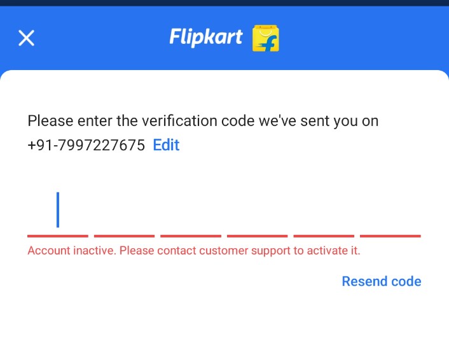The height and width of the screenshot is (345, 449).
Task: Request a new code via Resend code
Action: point(381,281)
